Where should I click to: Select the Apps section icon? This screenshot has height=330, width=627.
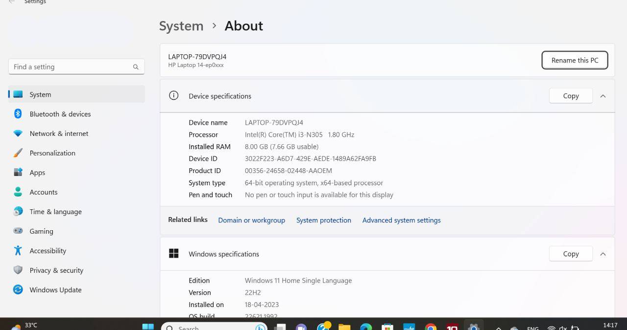pos(18,173)
